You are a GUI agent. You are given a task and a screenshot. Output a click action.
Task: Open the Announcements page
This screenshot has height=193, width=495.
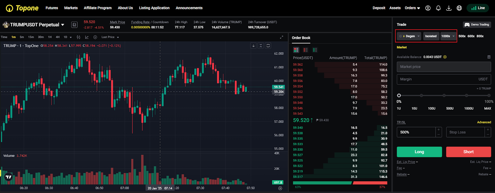[189, 8]
